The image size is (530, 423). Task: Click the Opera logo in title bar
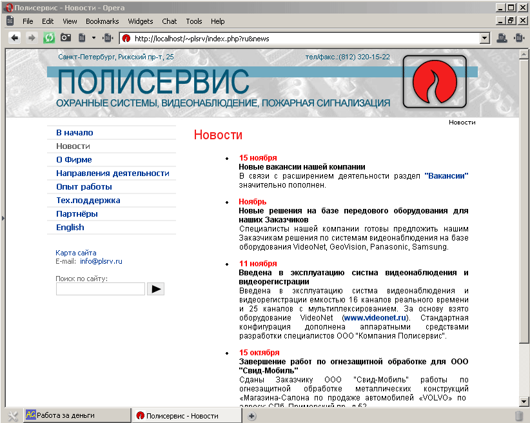tap(9, 8)
